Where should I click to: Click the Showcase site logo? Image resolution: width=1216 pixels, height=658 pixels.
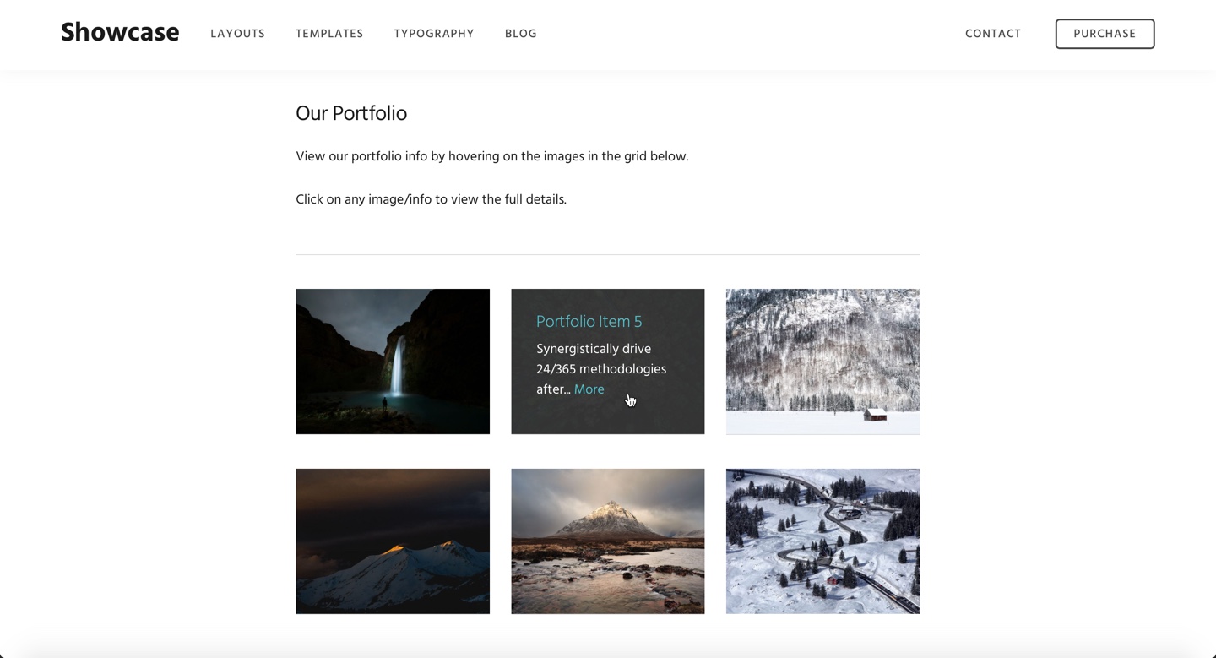[120, 33]
